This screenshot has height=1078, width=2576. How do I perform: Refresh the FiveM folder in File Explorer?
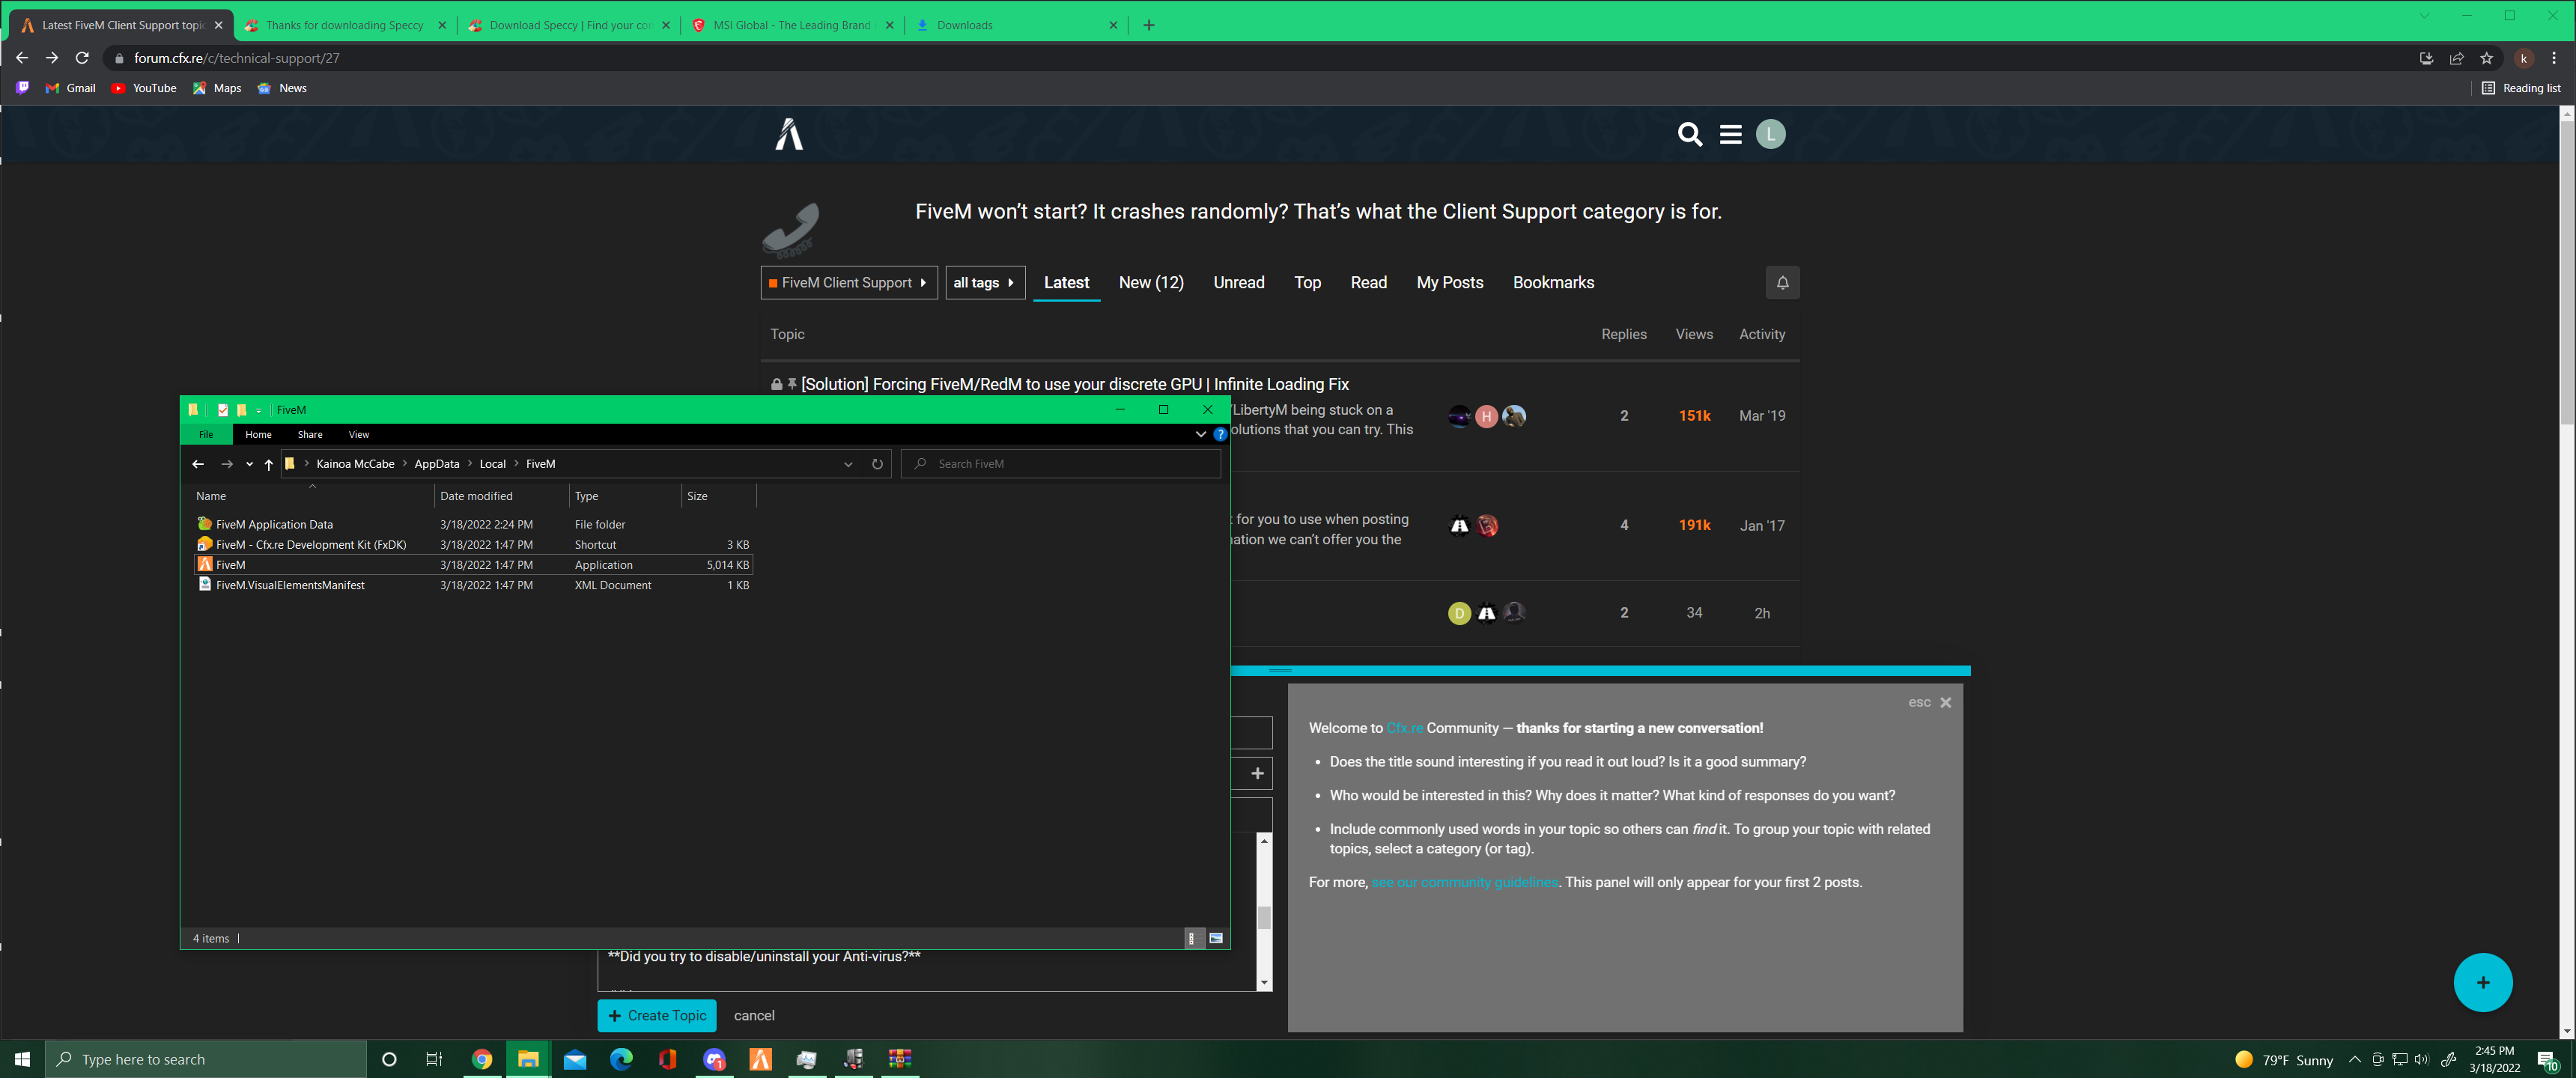(x=877, y=463)
